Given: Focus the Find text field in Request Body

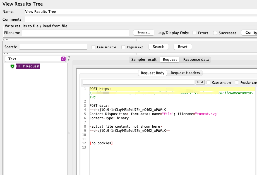Looking at the screenshot, I should click(x=139, y=82).
